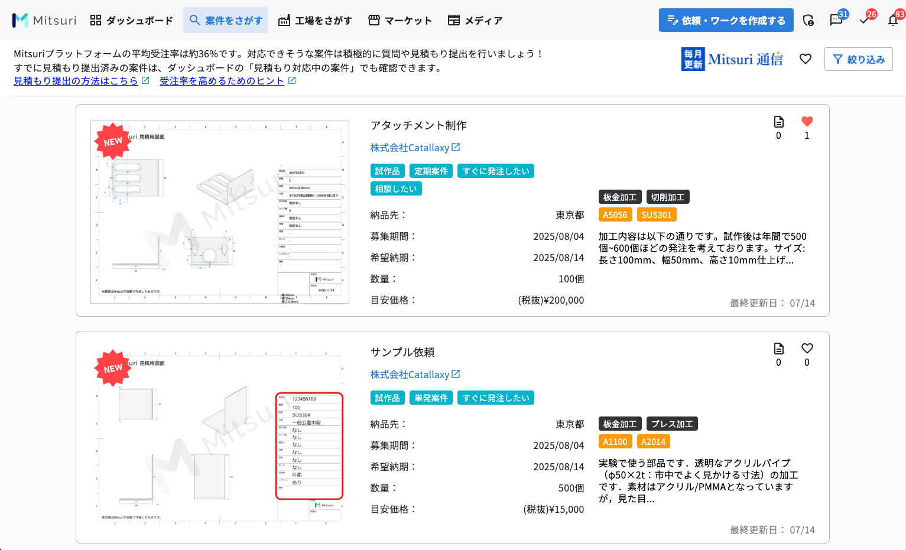Image resolution: width=906 pixels, height=550 pixels.
Task: Click the A2014 material tag
Action: point(654,442)
